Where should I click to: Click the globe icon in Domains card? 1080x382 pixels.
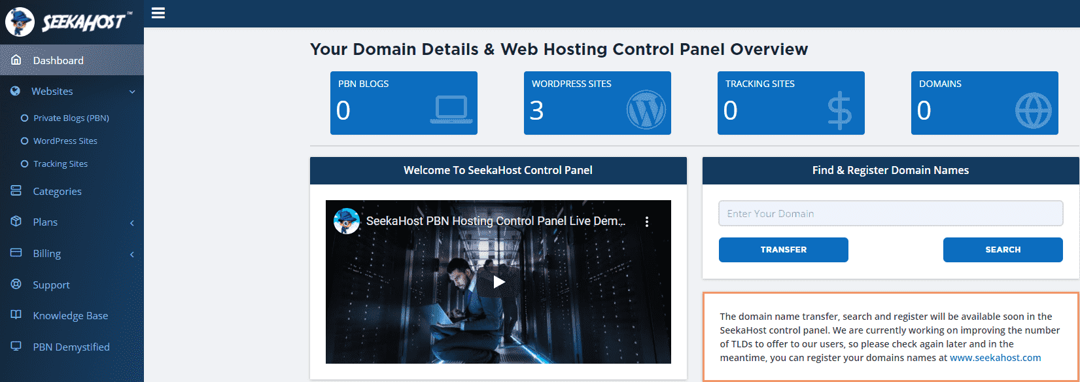(x=1034, y=110)
